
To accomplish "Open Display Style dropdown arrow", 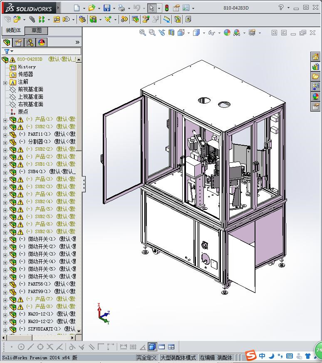I will point(204,33).
